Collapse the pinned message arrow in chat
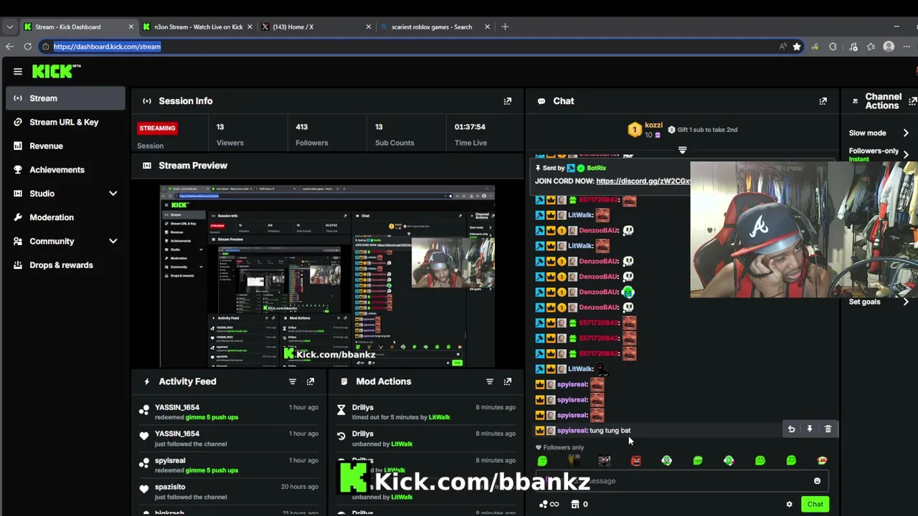 tap(682, 150)
